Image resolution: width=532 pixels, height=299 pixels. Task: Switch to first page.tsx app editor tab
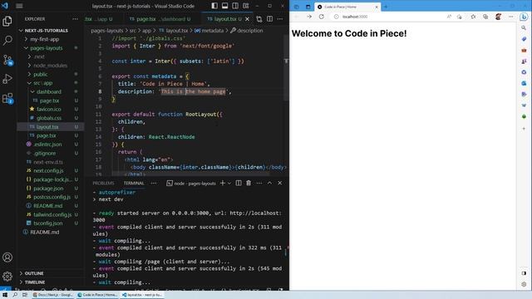tap(99, 19)
